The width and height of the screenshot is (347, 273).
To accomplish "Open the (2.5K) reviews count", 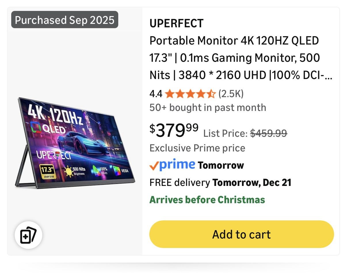I will 231,94.
